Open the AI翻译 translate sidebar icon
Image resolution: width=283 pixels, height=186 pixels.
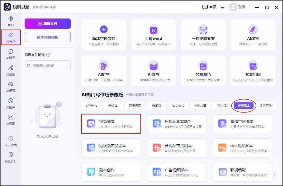(x=11, y=101)
